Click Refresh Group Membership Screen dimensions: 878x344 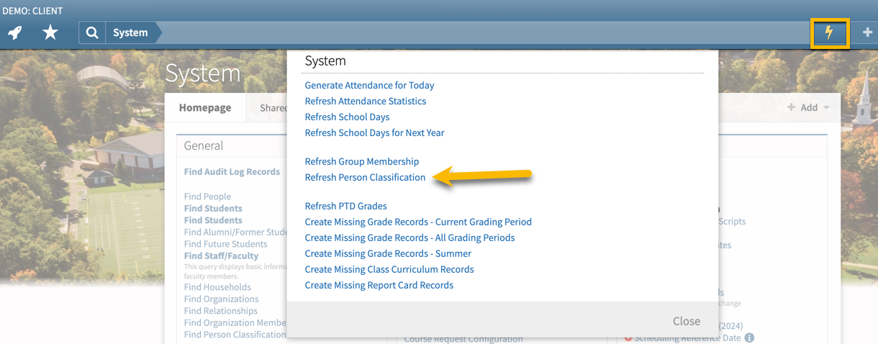click(x=361, y=161)
